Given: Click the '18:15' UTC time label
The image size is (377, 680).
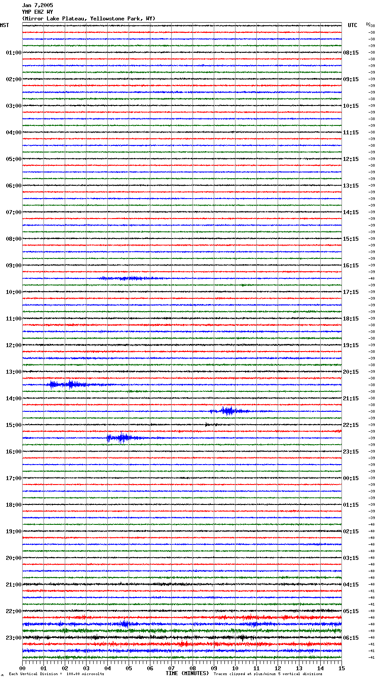Looking at the screenshot, I should (351, 319).
